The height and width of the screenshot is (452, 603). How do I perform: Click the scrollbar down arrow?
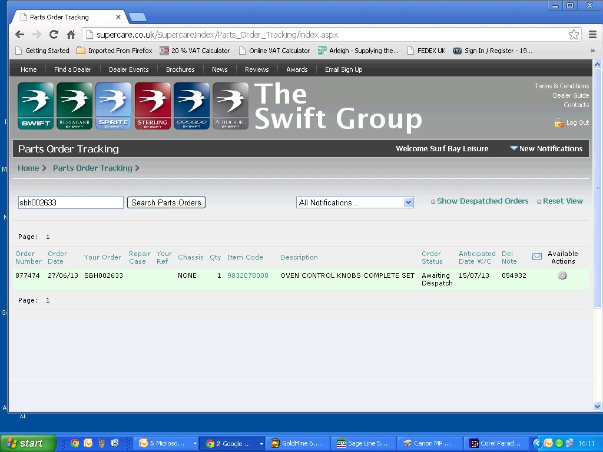(x=597, y=406)
